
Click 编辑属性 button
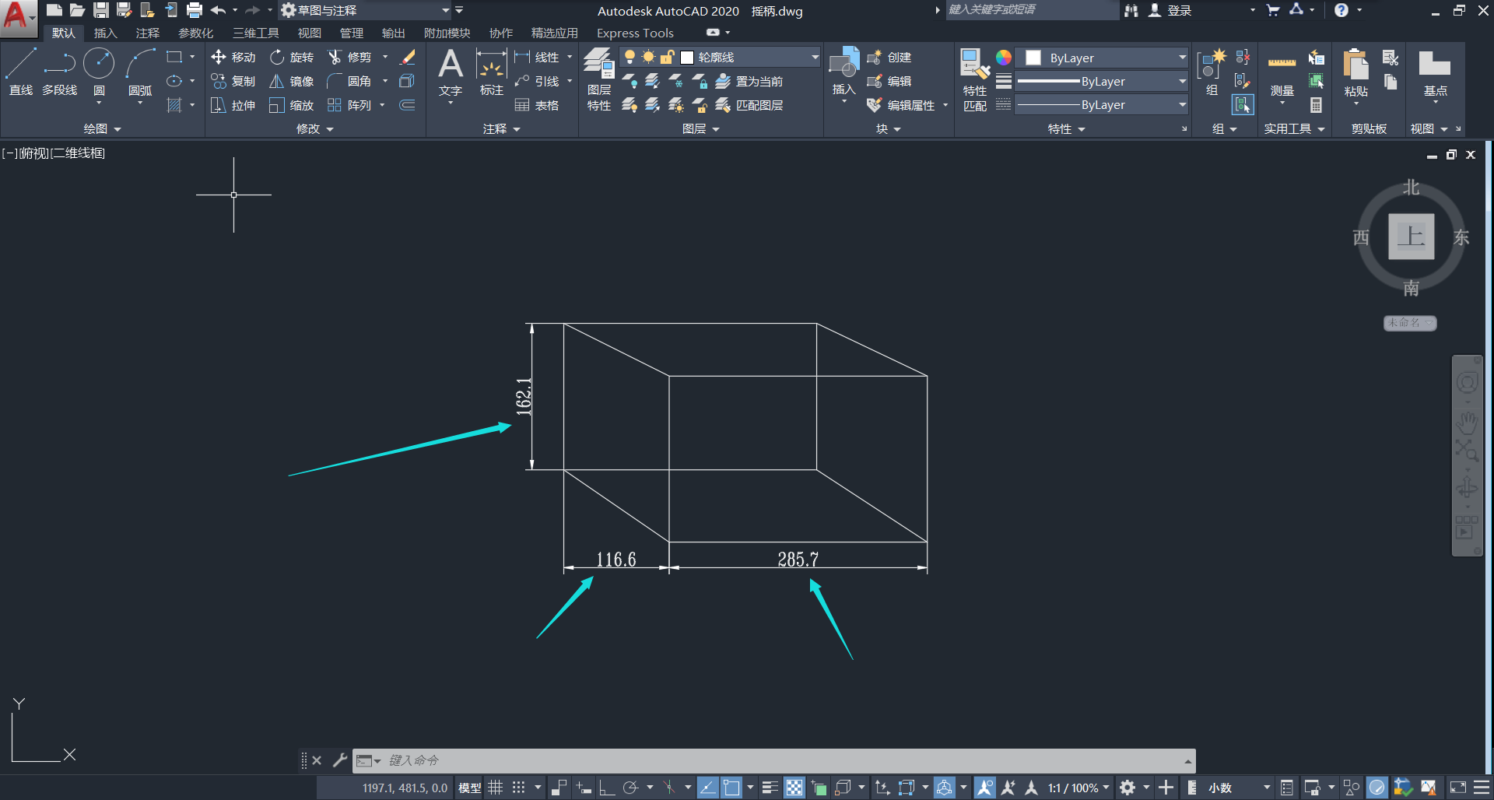click(901, 105)
